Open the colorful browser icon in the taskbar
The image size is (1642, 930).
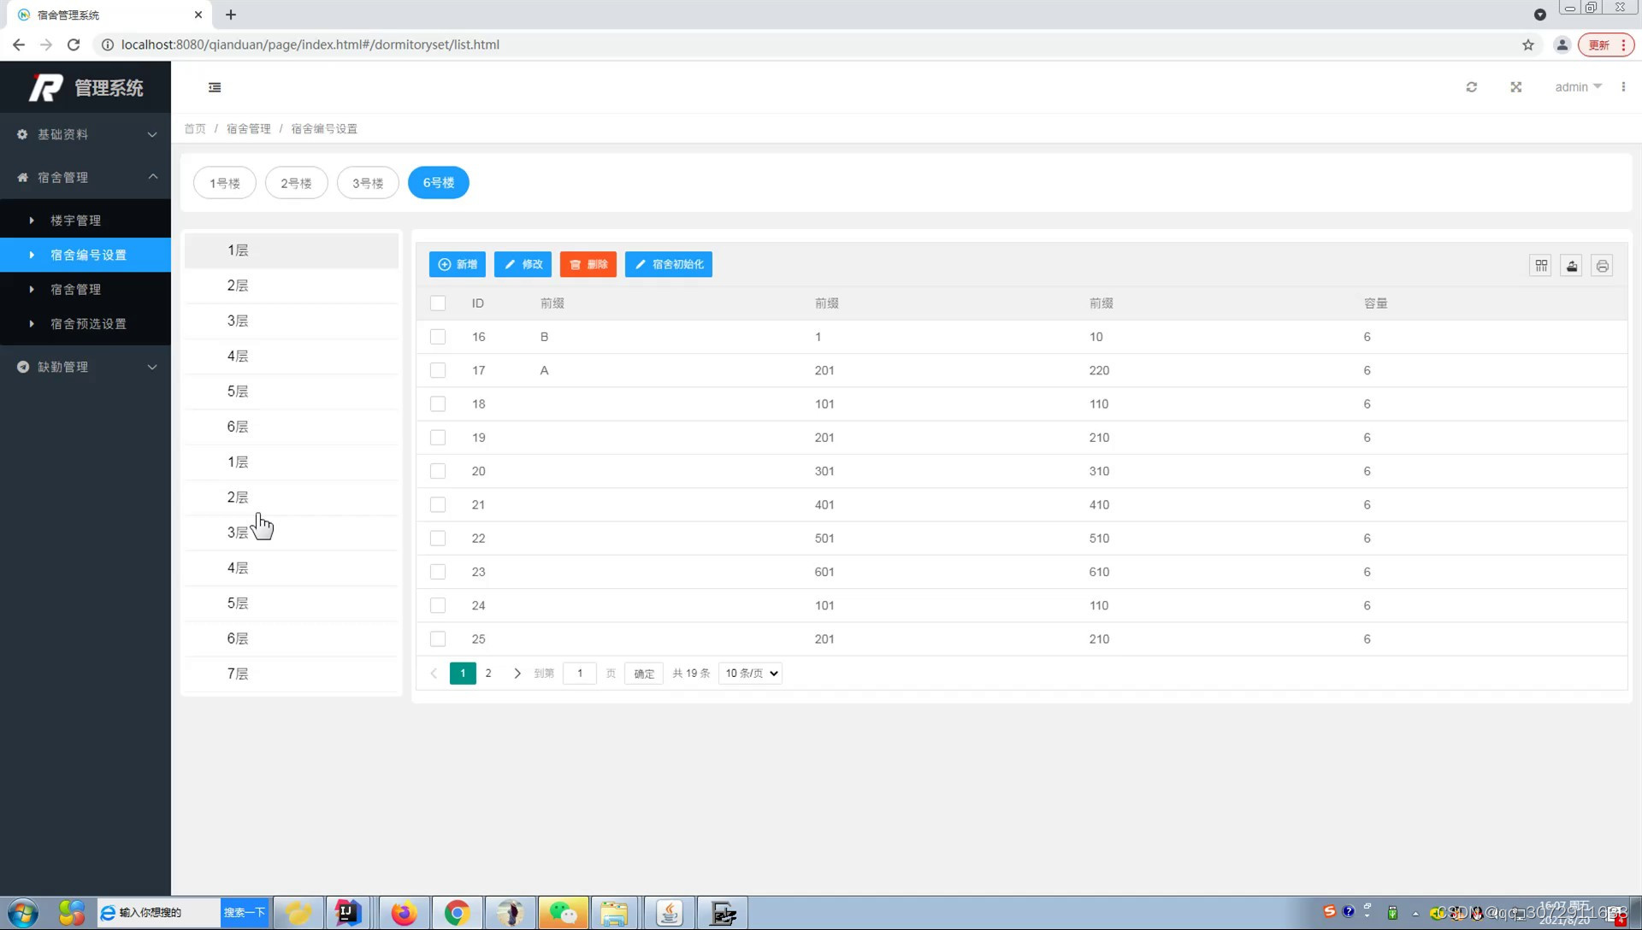[72, 913]
